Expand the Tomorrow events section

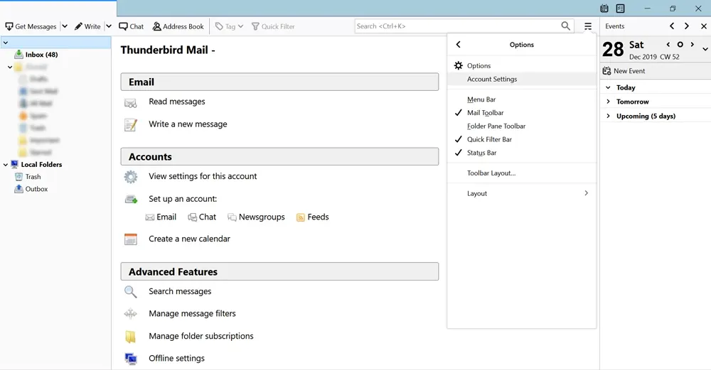(609, 102)
